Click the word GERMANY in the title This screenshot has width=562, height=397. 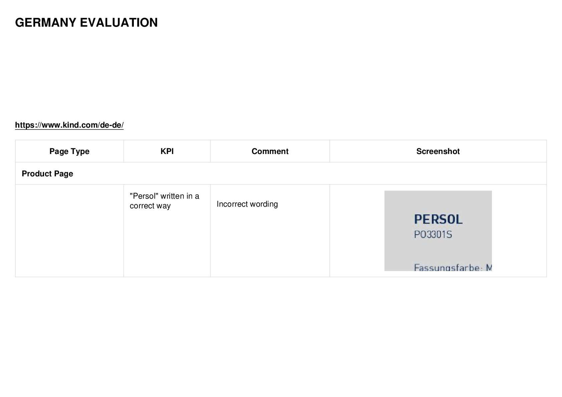tap(46, 23)
